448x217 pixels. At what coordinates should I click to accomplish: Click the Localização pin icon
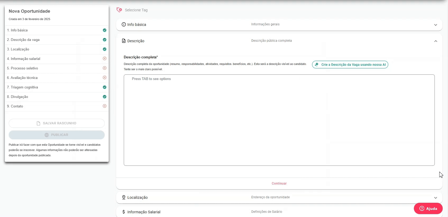pyautogui.click(x=124, y=197)
